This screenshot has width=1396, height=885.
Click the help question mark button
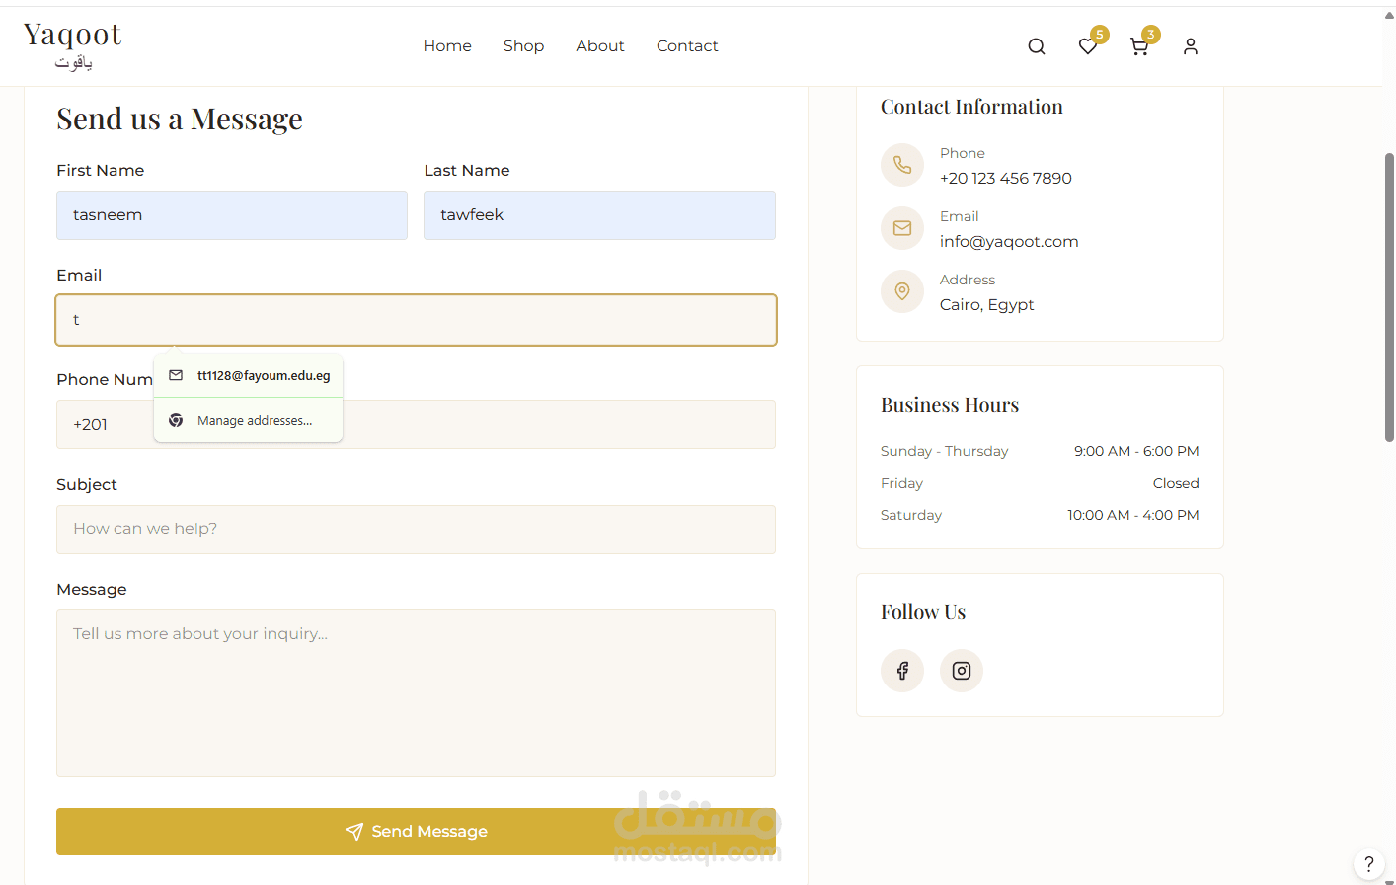[x=1368, y=864]
